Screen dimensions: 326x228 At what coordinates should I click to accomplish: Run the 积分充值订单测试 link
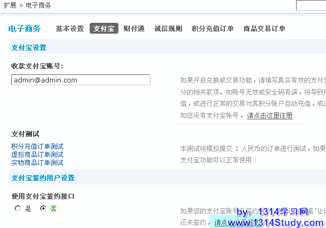[37, 147]
